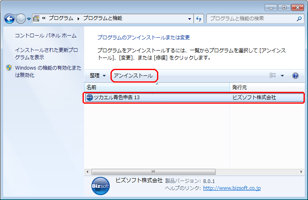Image resolution: width=308 pixels, height=200 pixels.
Task: Open the view options dropdown arrow
Action: click(282, 76)
